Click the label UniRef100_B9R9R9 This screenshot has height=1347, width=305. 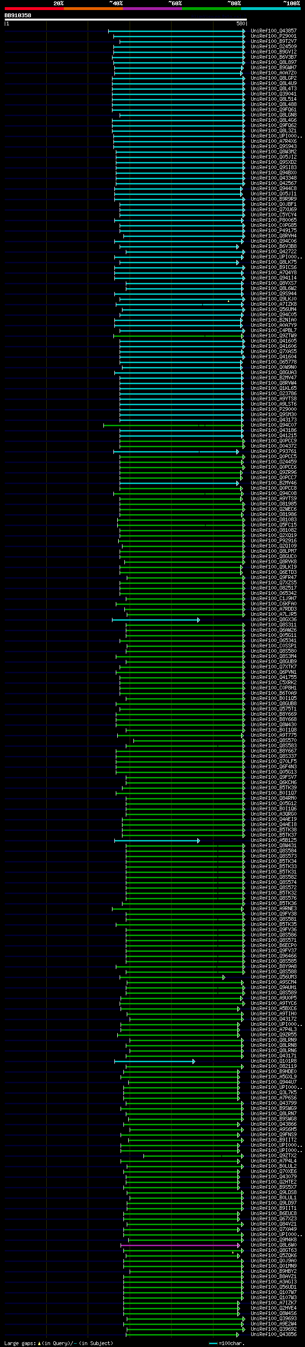(x=273, y=199)
